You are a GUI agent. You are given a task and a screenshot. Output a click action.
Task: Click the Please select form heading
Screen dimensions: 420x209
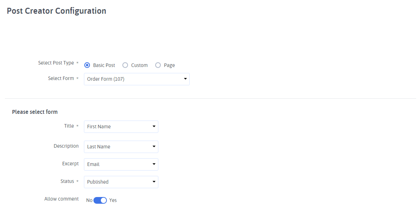pyautogui.click(x=35, y=112)
